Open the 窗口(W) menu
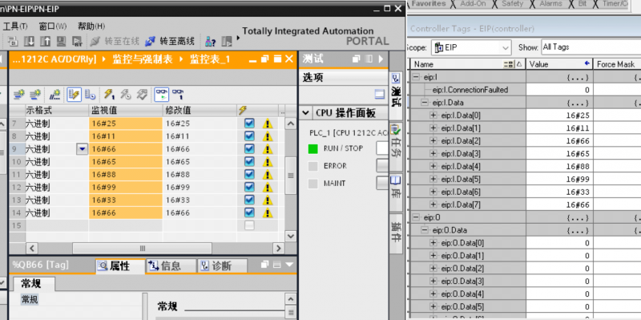 point(52,26)
